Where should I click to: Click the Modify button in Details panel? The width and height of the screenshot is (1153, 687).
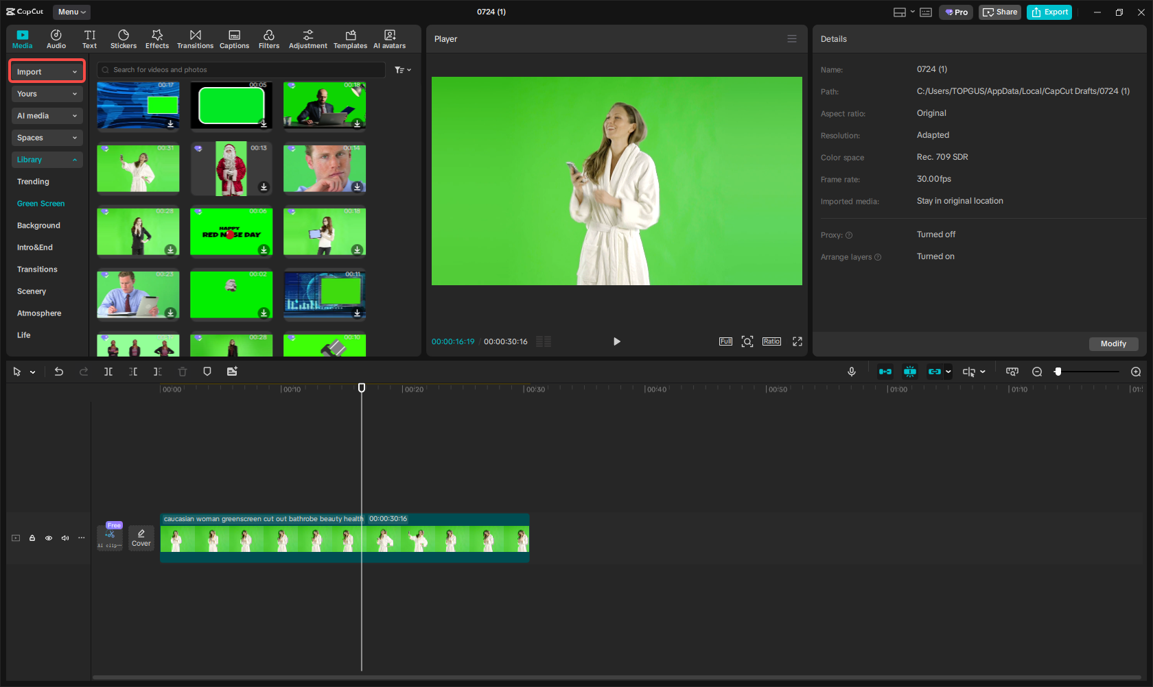click(1113, 343)
